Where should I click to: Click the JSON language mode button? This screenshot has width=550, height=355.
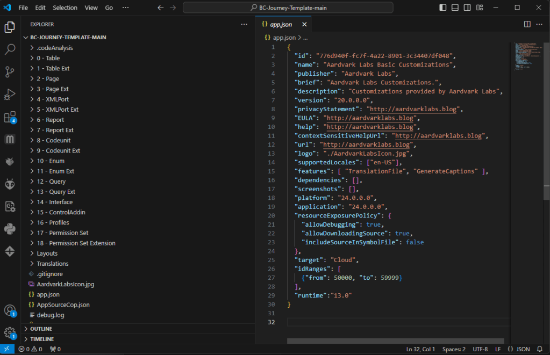click(518, 349)
